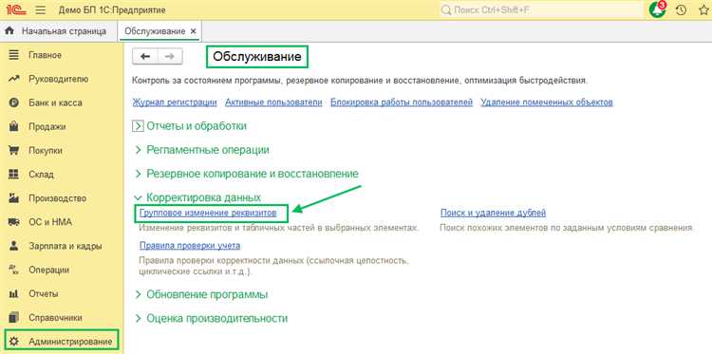
Task: Click the Руководителю chart icon
Action: click(x=14, y=79)
